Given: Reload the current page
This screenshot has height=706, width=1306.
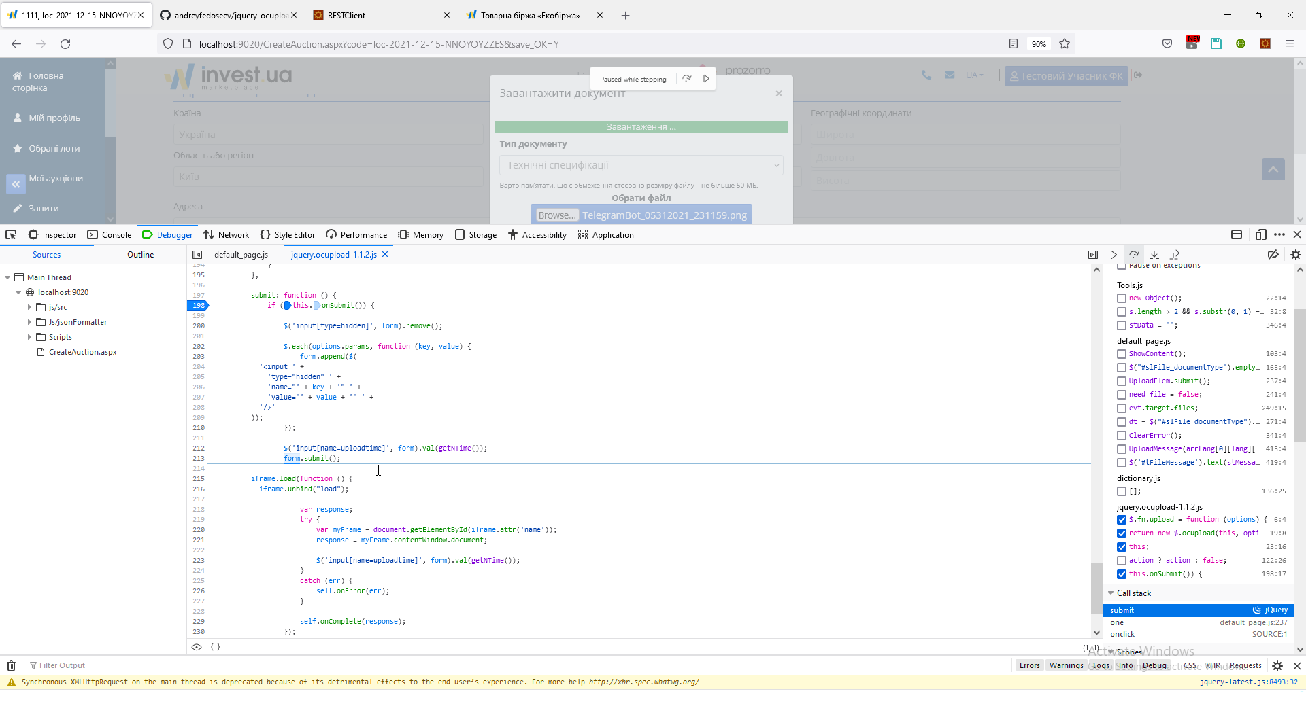Looking at the screenshot, I should pos(65,43).
